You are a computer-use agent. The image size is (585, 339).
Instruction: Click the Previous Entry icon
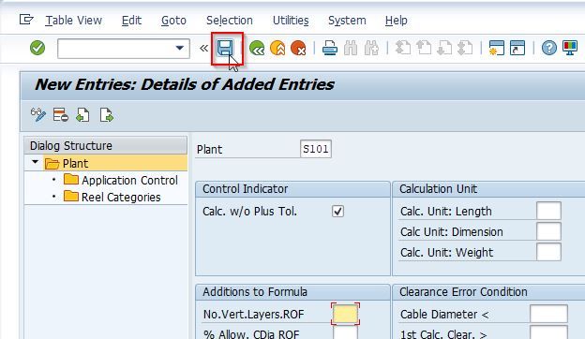[82, 115]
